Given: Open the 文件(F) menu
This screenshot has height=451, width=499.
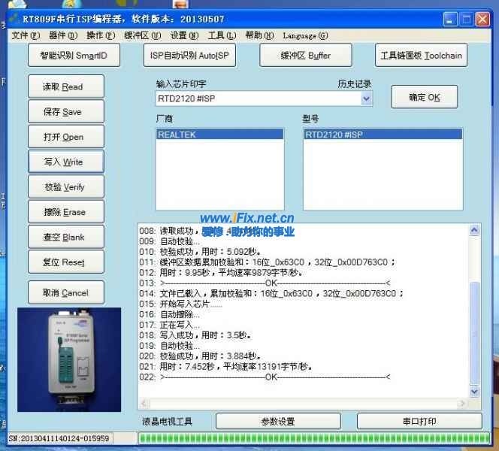Looking at the screenshot, I should click(25, 35).
